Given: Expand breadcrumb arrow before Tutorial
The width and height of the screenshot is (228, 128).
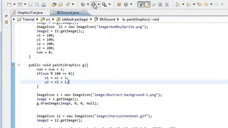Looking at the screenshot, I should tap(14, 19).
